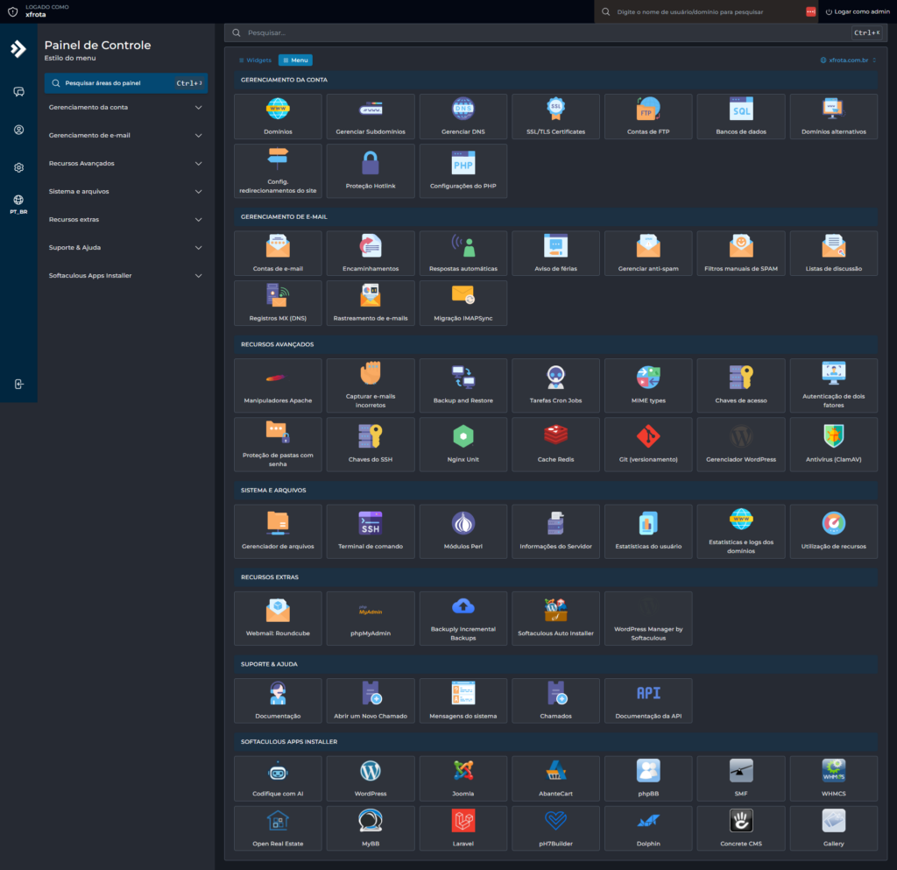Open Contas de FTP
897x870 pixels.
point(648,117)
